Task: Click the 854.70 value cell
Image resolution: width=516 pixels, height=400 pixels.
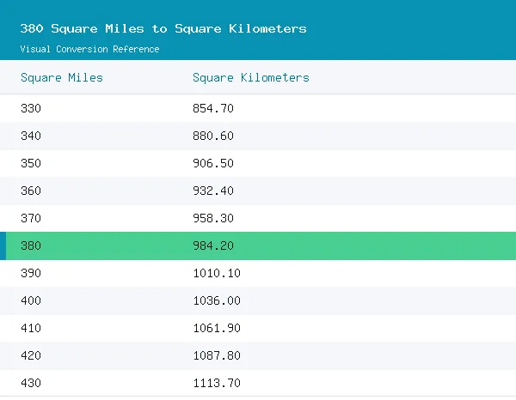Action: click(213, 108)
